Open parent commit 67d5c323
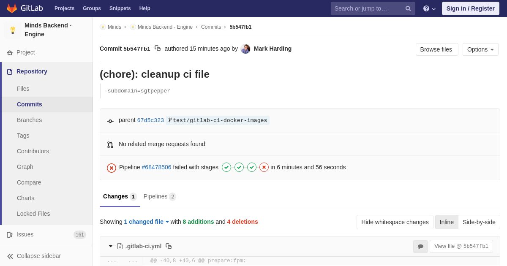The height and width of the screenshot is (266, 507). tap(150, 120)
